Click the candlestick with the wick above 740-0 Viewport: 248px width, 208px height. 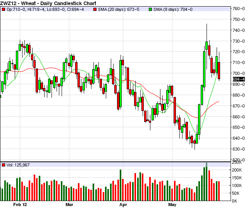207,46
